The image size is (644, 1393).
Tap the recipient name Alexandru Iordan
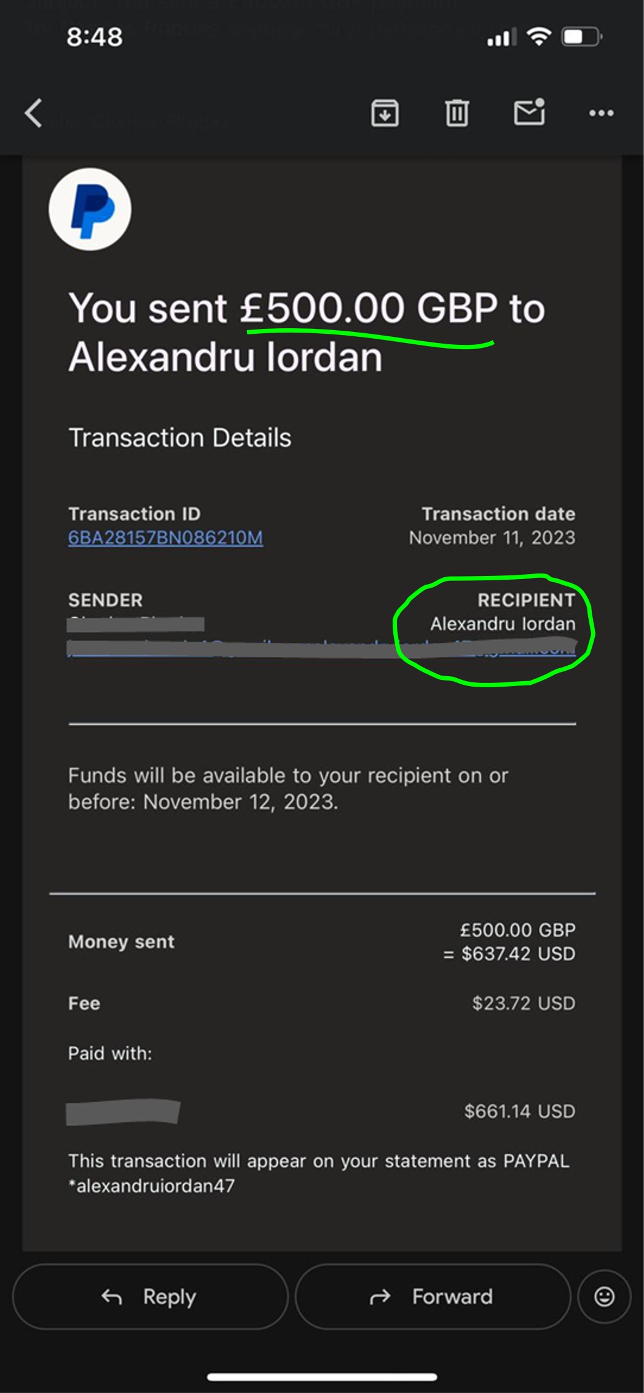503,624
